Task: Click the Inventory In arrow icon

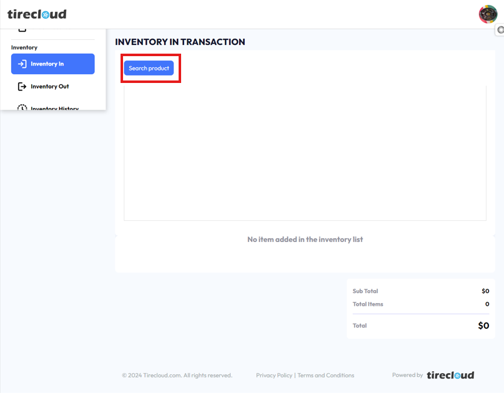Action: click(22, 64)
